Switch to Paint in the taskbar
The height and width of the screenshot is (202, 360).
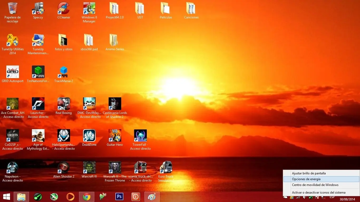click(152, 197)
